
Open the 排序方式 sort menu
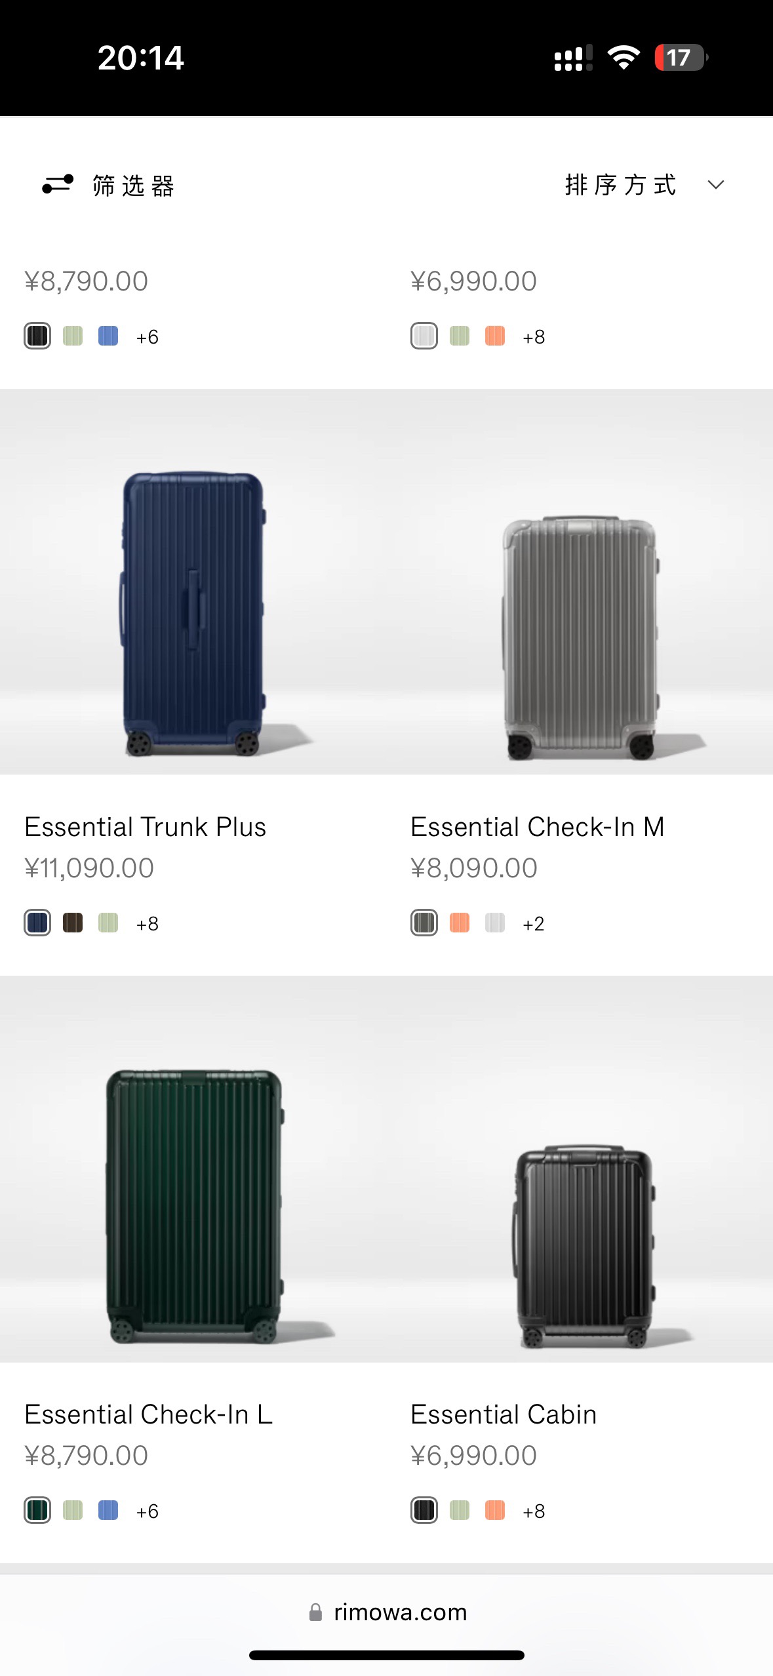tap(645, 185)
